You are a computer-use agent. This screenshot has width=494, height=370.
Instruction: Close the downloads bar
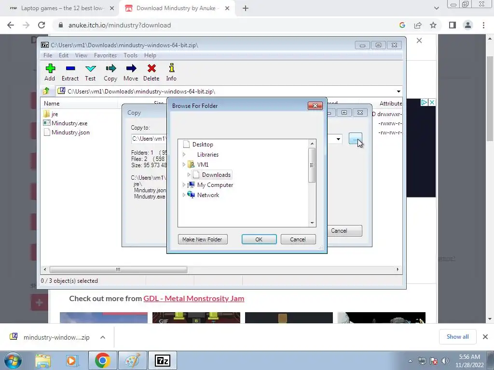click(x=485, y=337)
